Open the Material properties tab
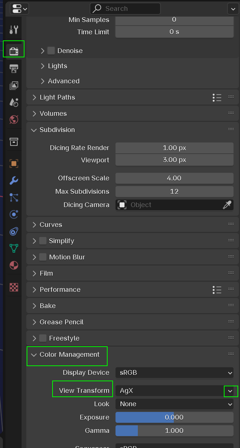This screenshot has height=448, width=240. pyautogui.click(x=14, y=265)
